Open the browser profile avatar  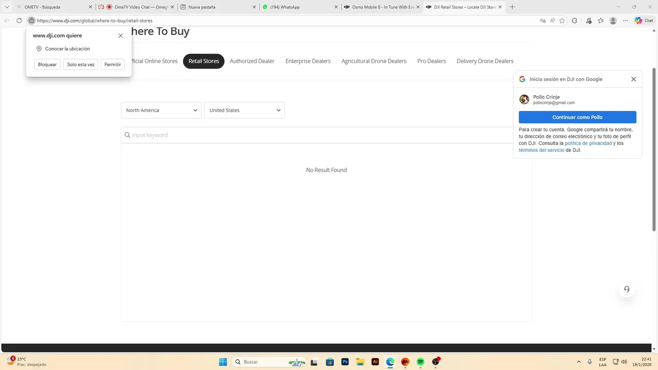coord(613,21)
